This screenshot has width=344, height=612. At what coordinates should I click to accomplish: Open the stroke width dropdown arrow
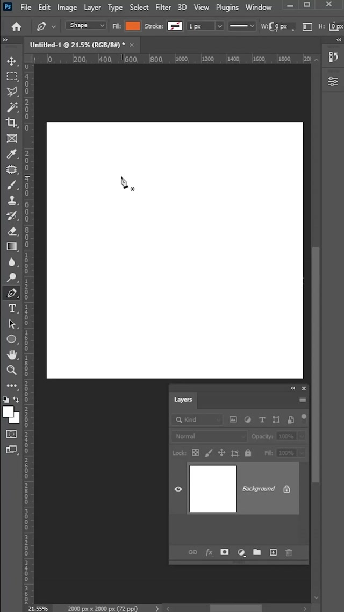[220, 26]
